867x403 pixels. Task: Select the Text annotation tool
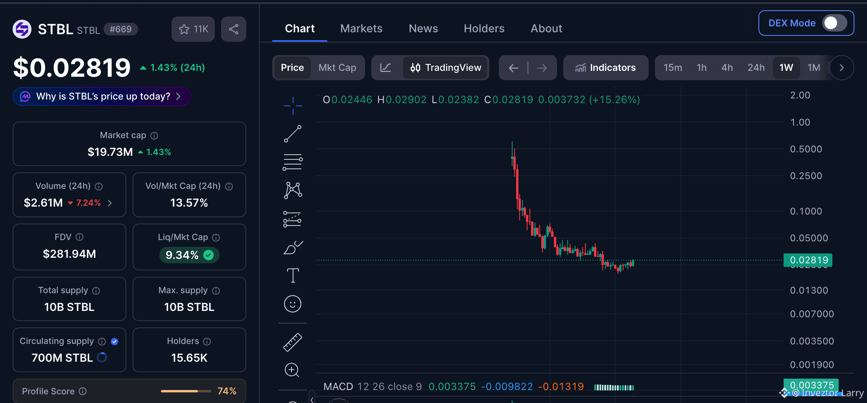[x=293, y=275]
